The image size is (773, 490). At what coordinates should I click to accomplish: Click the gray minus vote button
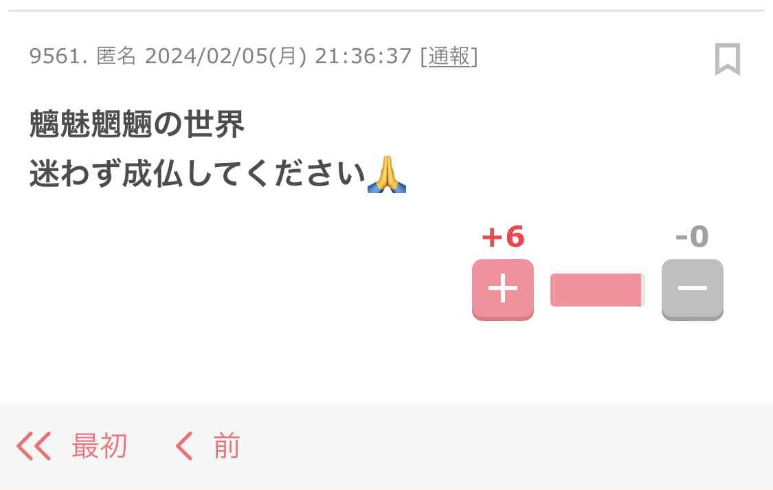[692, 289]
